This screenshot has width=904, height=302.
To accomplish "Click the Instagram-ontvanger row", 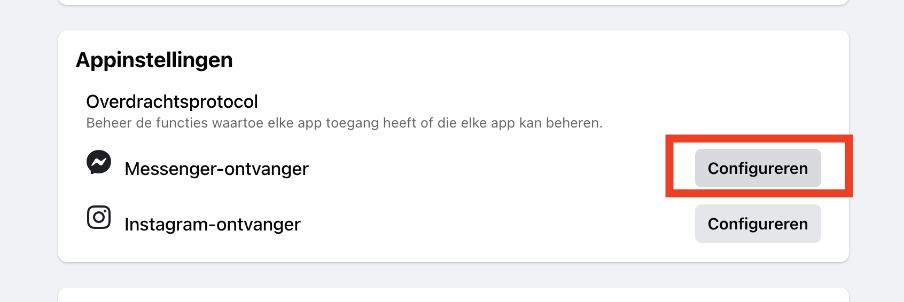I will coord(454,224).
